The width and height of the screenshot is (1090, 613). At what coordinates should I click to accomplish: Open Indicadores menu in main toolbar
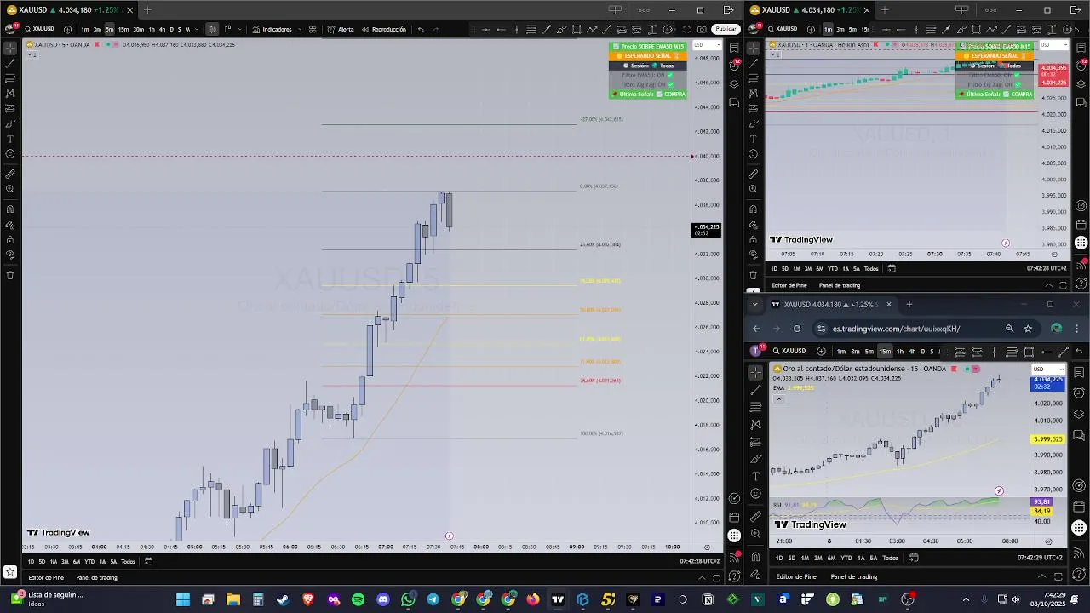pyautogui.click(x=272, y=29)
